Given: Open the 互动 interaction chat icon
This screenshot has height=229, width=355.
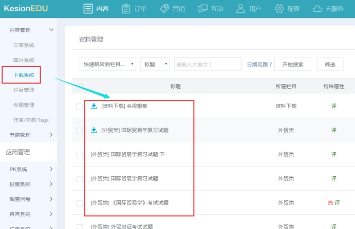Looking at the screenshot, I should click(x=202, y=9).
